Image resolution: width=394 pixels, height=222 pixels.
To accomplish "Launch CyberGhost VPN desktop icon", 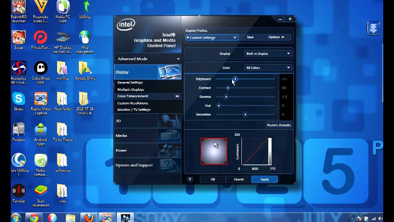I will coord(41,73).
